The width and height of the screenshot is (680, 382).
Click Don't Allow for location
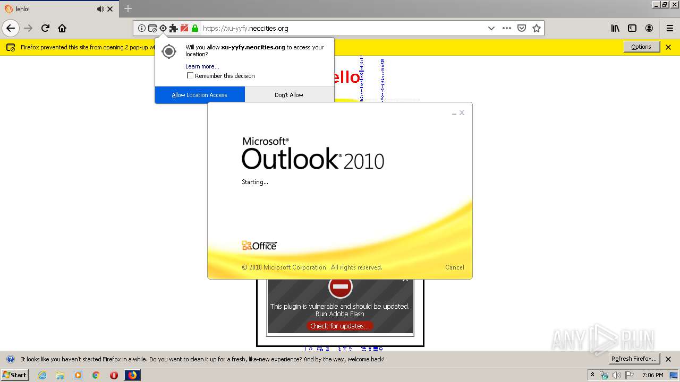point(289,95)
